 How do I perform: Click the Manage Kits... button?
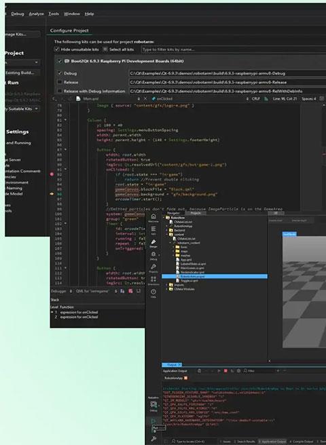pos(22,35)
